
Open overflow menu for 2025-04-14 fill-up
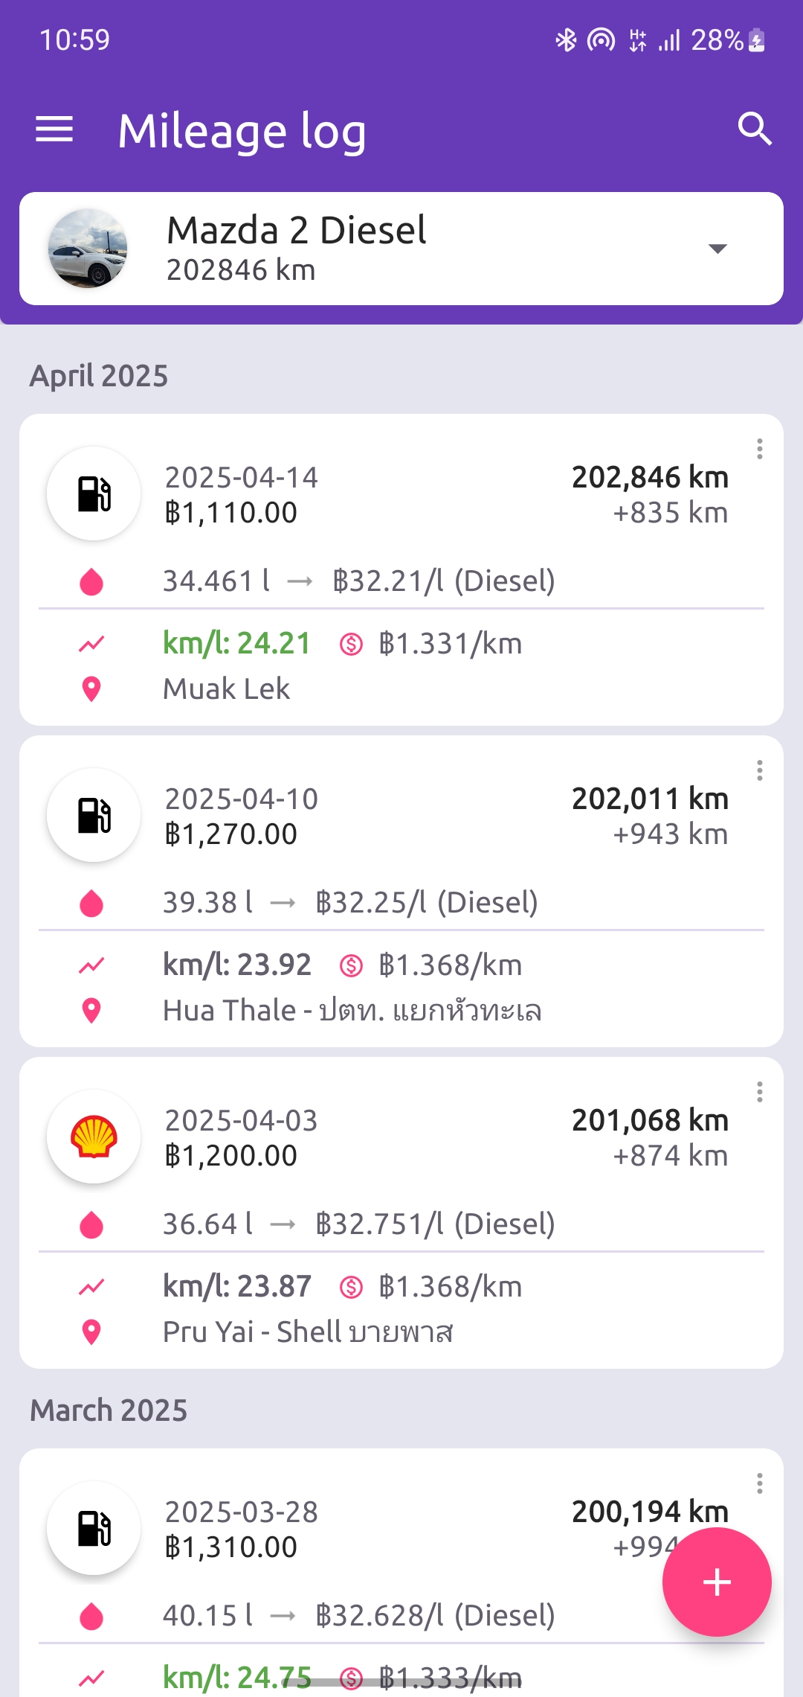tap(759, 449)
